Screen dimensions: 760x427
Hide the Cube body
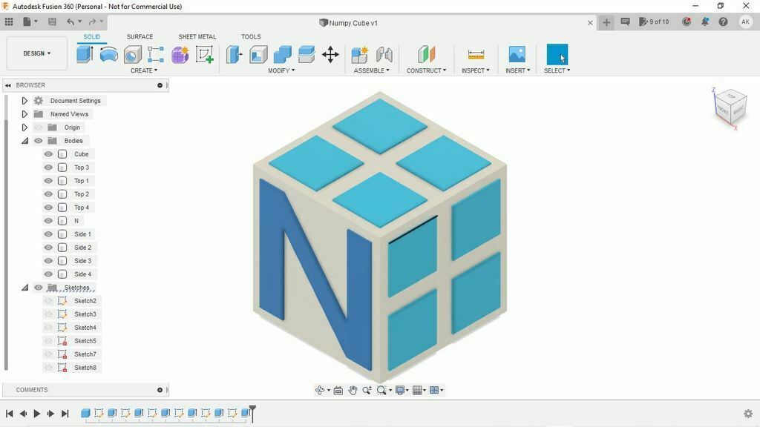pos(48,154)
